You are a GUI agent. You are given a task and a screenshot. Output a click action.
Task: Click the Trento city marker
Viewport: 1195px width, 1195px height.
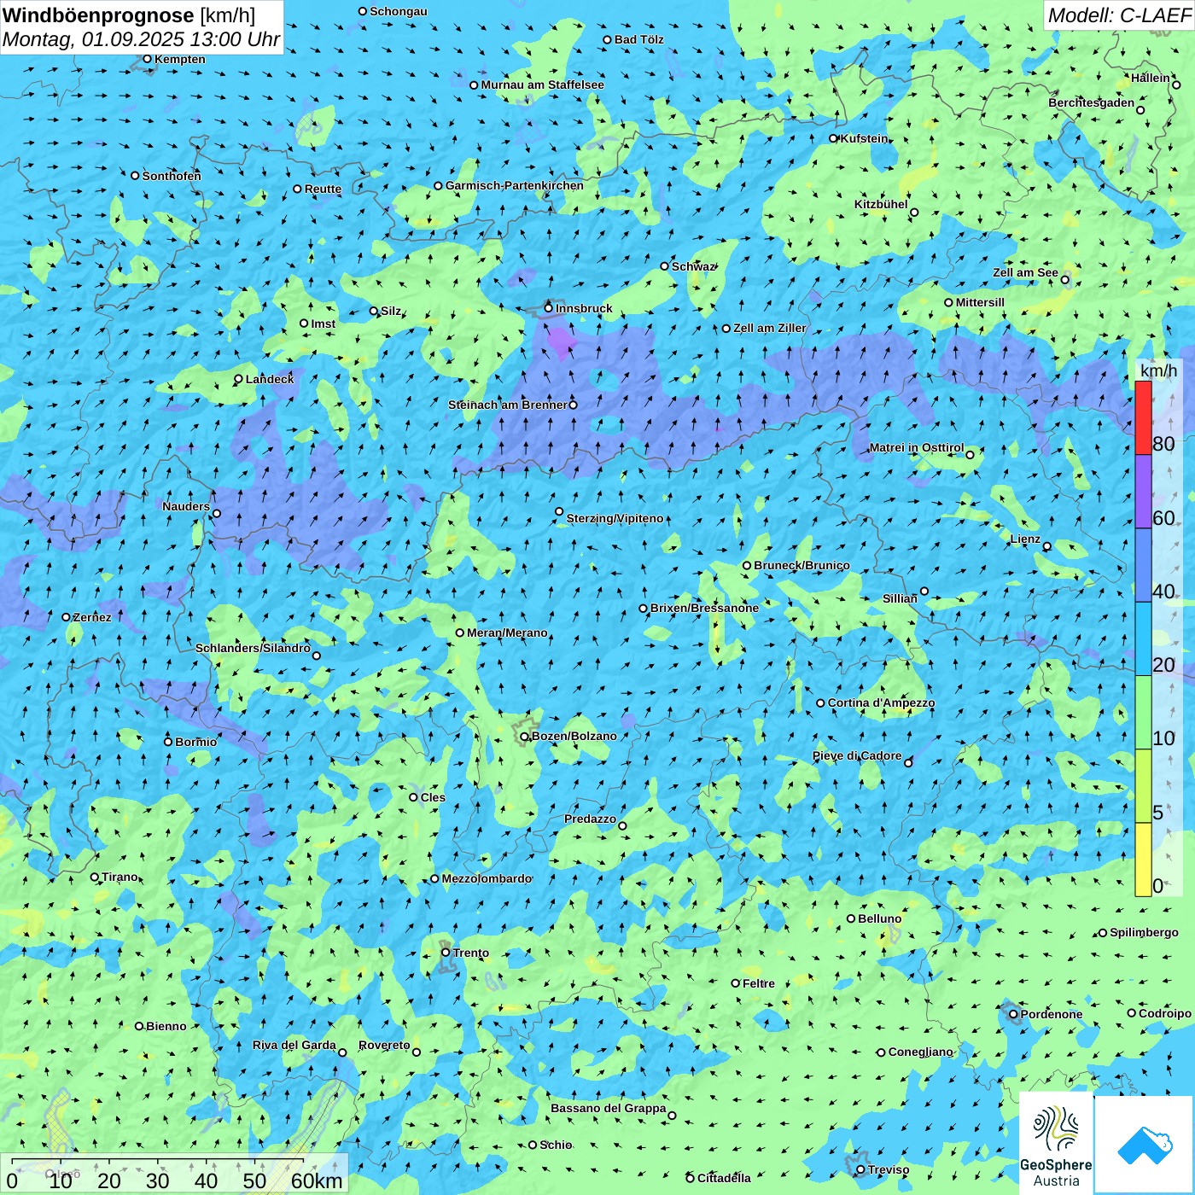[446, 953]
